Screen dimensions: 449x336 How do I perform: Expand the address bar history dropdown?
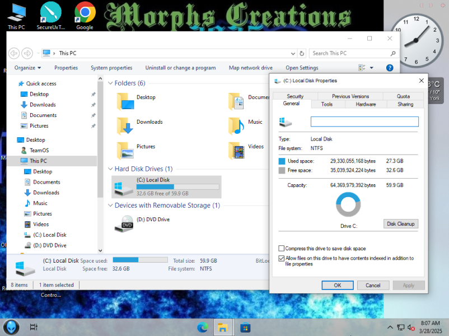(x=293, y=53)
